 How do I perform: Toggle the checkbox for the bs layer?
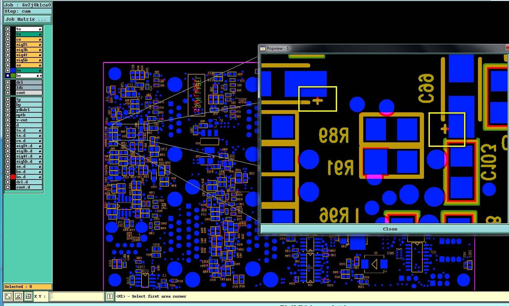pos(8,70)
